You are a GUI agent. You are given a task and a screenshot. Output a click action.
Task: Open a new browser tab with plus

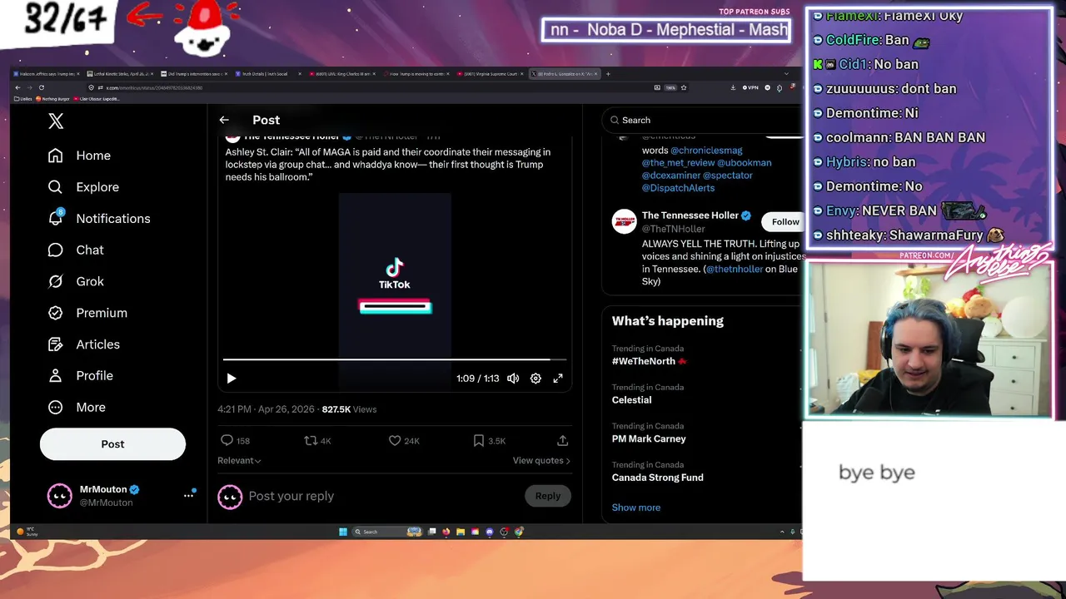(608, 74)
